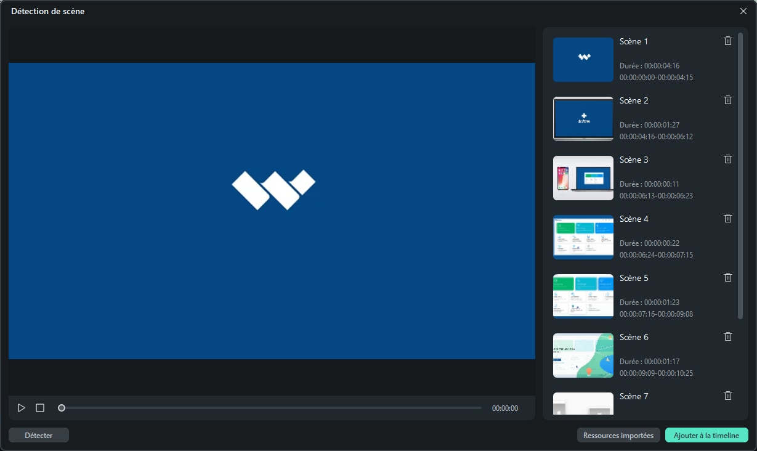Select the "Scène 6" title text
This screenshot has width=757, height=451.
634,337
